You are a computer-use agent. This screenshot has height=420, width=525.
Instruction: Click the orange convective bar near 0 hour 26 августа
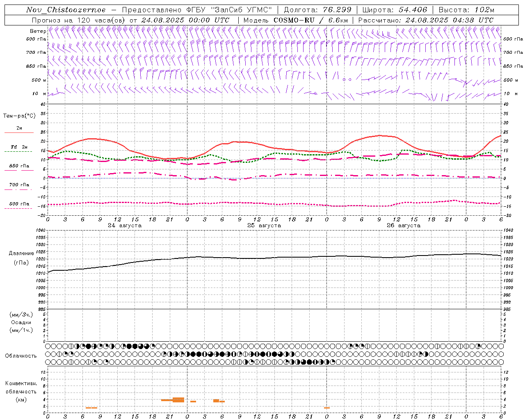tap(327, 408)
